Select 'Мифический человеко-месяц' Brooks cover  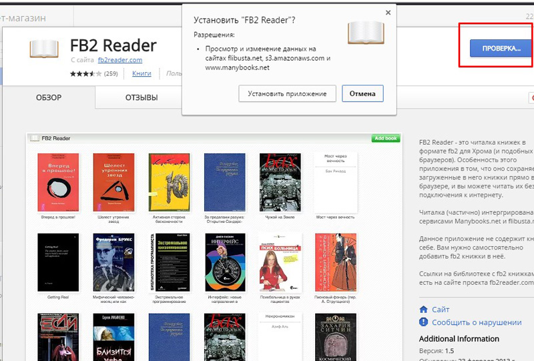click(x=113, y=263)
